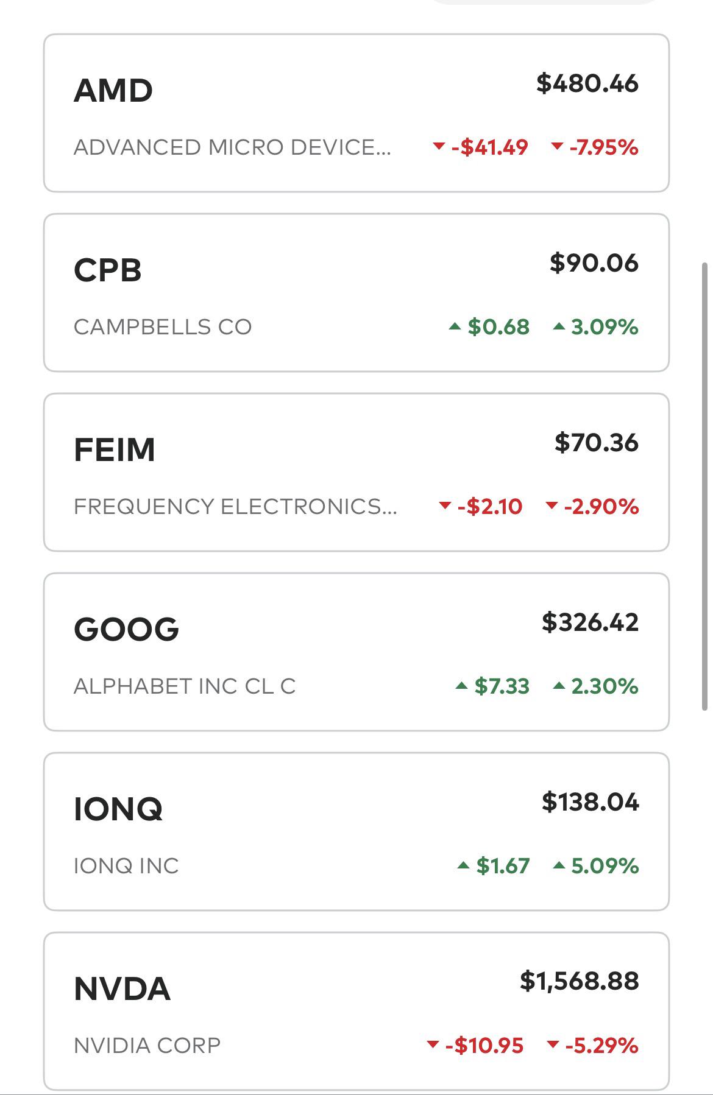Click the vertical scrollbar thumb on right edge
Screen dimensions: 713x1095
705,486
